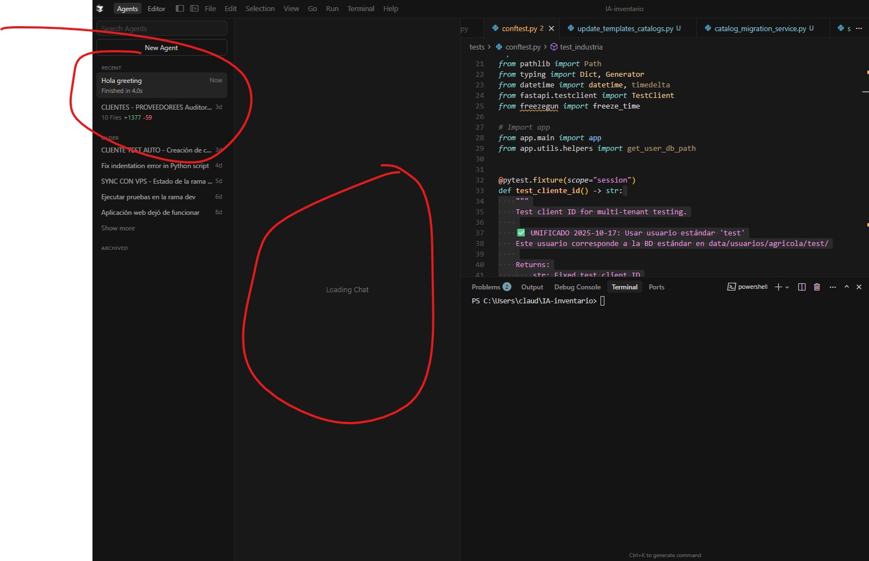The height and width of the screenshot is (561, 869).
Task: Click the Cursor app logo icon
Action: 100,8
